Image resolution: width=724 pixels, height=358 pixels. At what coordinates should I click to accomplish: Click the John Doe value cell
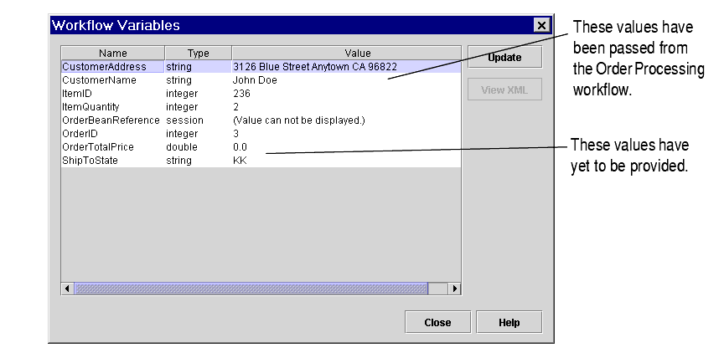pos(346,80)
